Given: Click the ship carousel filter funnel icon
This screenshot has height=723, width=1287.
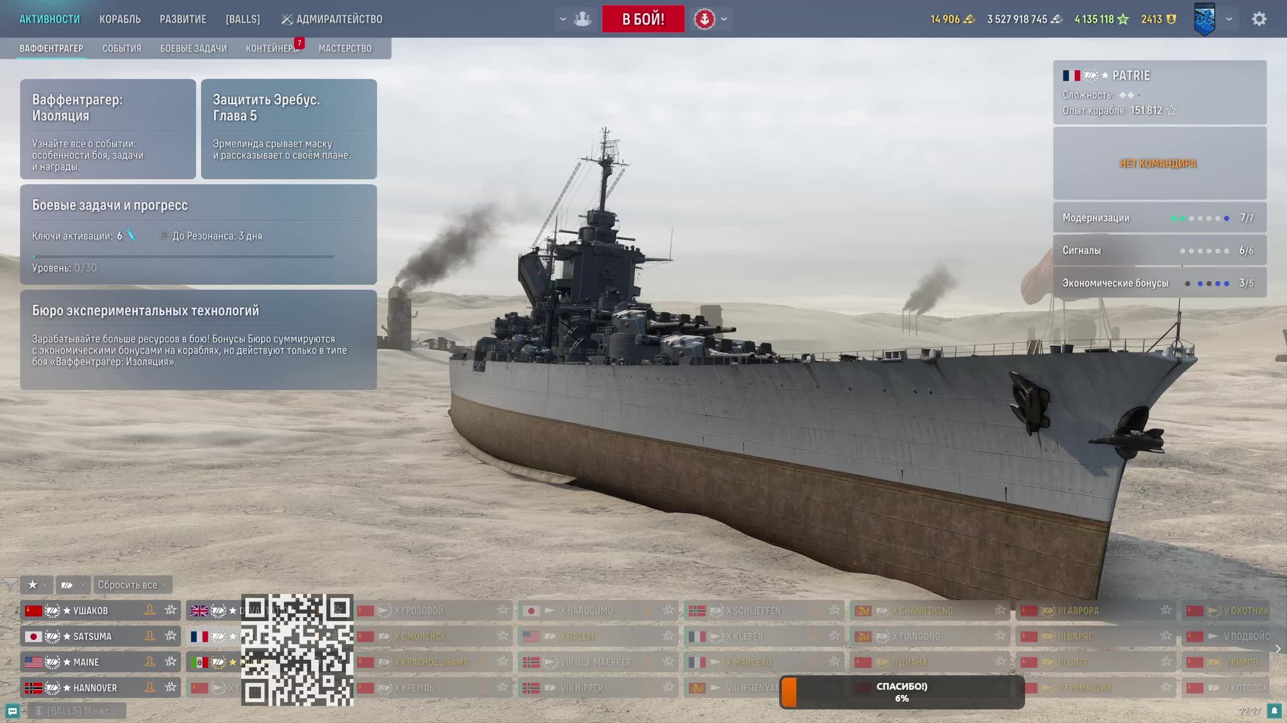Looking at the screenshot, I should coord(10,584).
